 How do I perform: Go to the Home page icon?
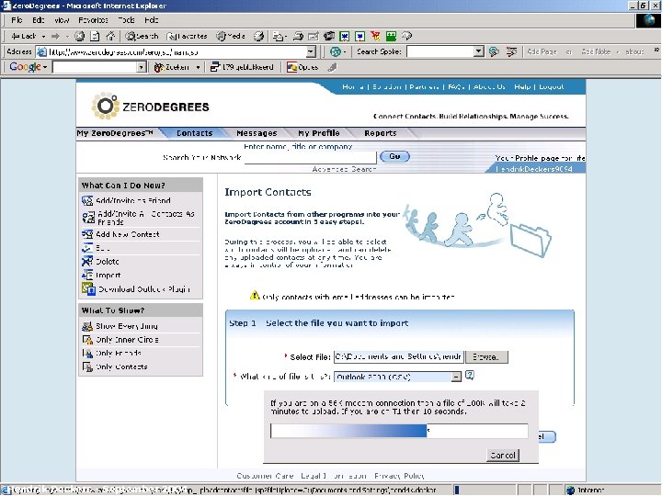tap(110, 36)
